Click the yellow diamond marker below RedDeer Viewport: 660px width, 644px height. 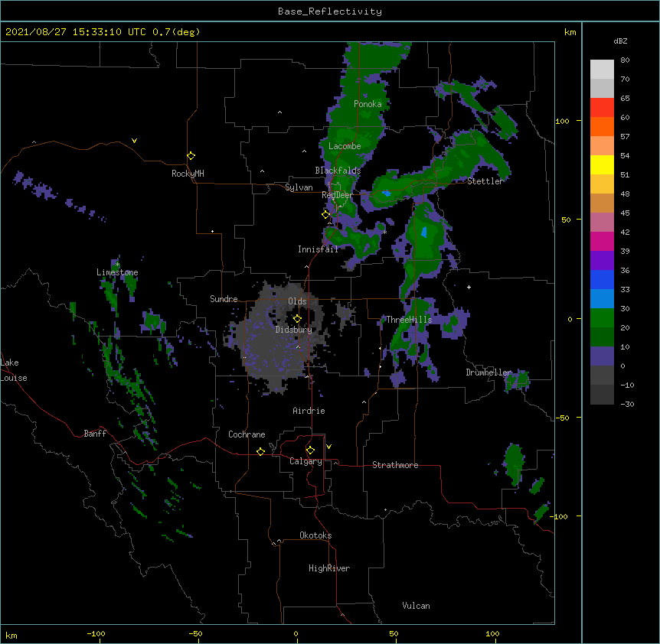pyautogui.click(x=325, y=215)
